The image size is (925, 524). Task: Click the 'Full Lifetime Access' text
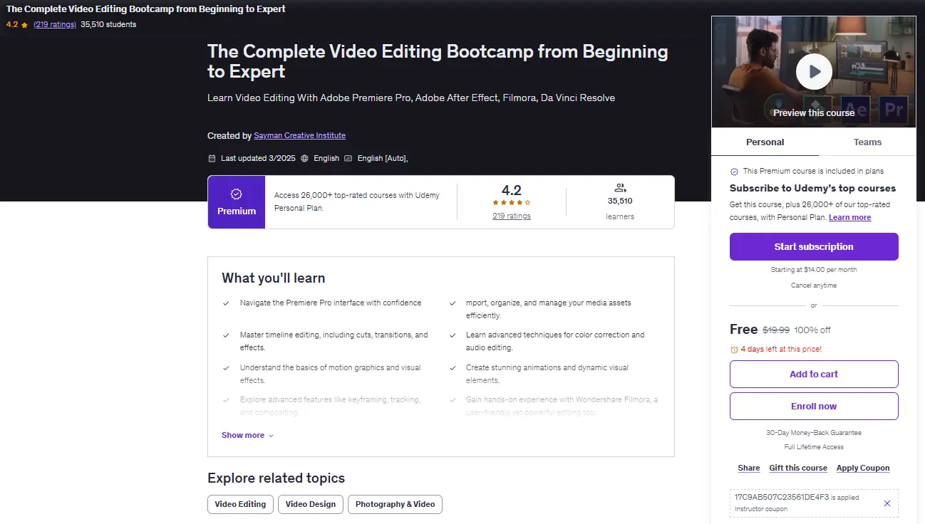[x=814, y=447]
